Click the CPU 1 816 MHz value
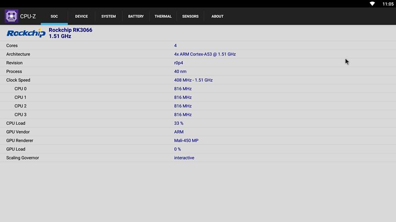Viewport: 396px width, 222px height. tap(183, 97)
